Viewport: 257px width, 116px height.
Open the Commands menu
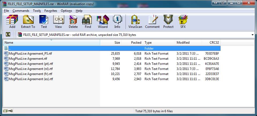pos(21,11)
